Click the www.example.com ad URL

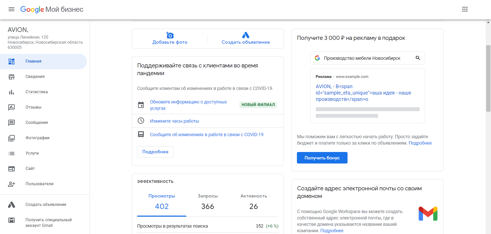tap(352, 77)
